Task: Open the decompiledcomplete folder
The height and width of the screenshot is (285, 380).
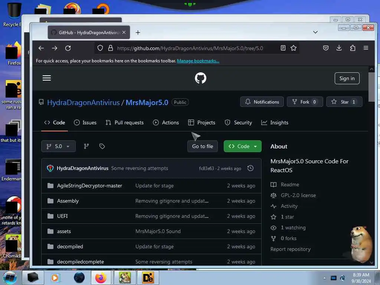Action: tap(81, 262)
